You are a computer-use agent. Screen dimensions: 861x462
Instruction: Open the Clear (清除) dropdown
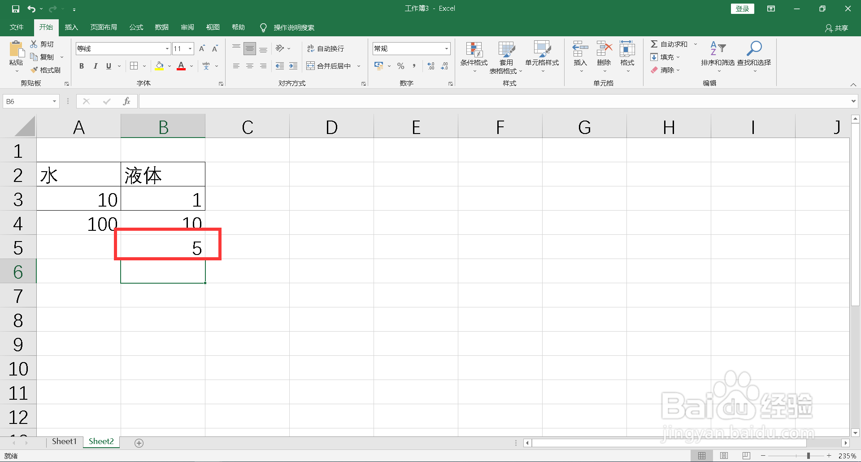coord(665,70)
